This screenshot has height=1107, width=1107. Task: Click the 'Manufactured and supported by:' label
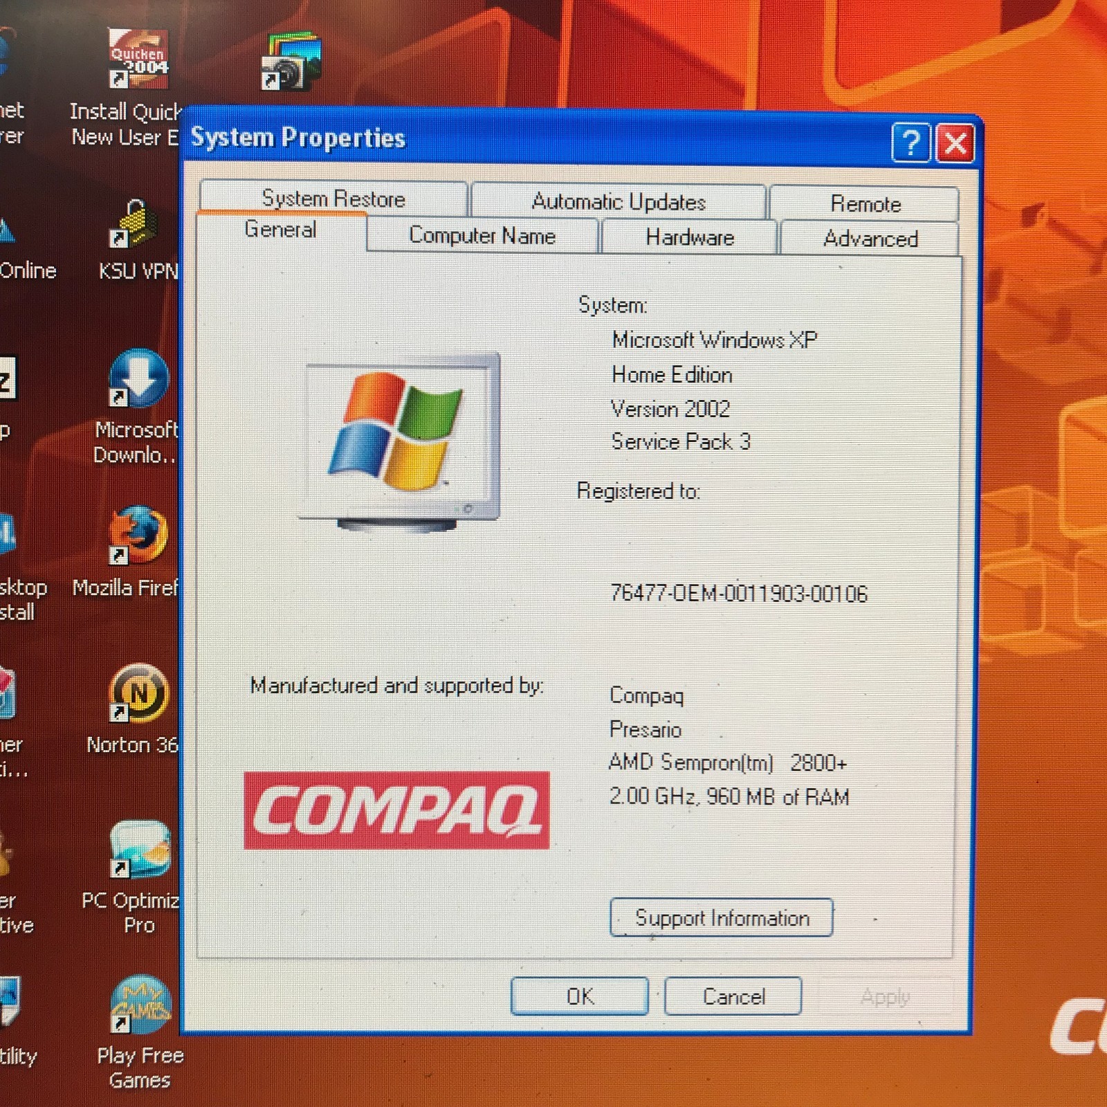pos(397,685)
